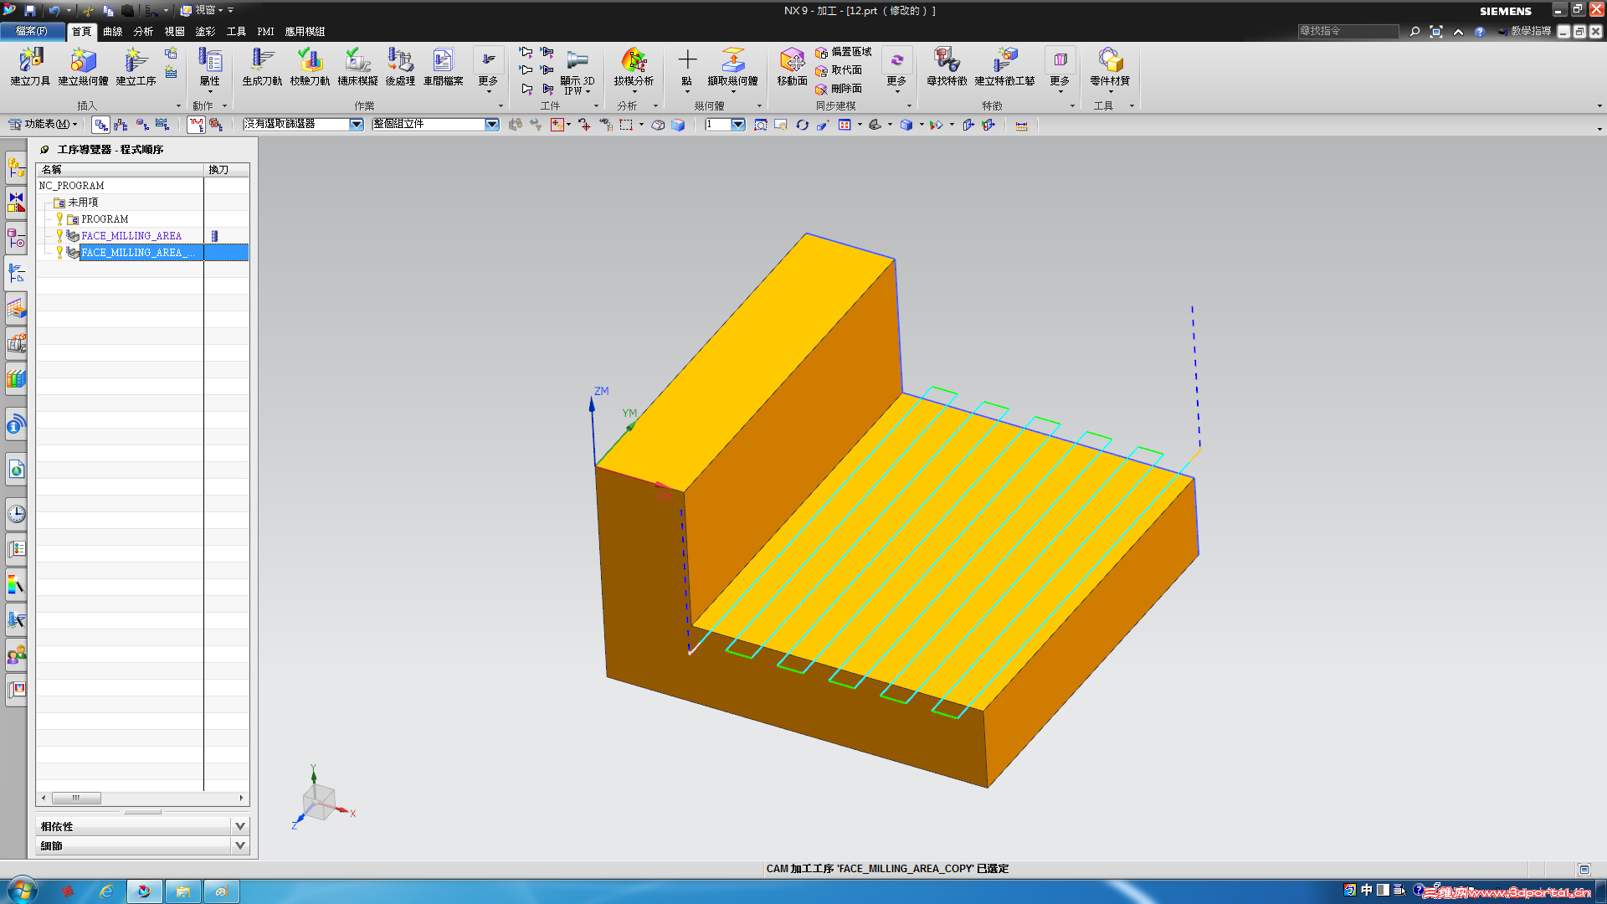The height and width of the screenshot is (904, 1607).
Task: Toggle Program Order View in the navigator toolbar
Action: (101, 125)
